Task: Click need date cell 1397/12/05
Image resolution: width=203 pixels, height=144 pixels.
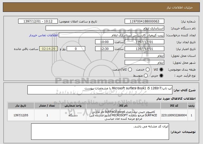Action: point(21,115)
